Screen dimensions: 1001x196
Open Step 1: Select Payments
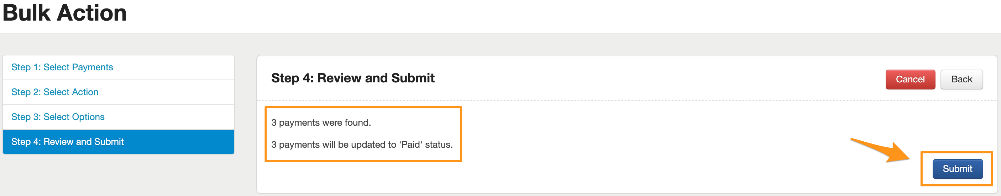point(62,67)
